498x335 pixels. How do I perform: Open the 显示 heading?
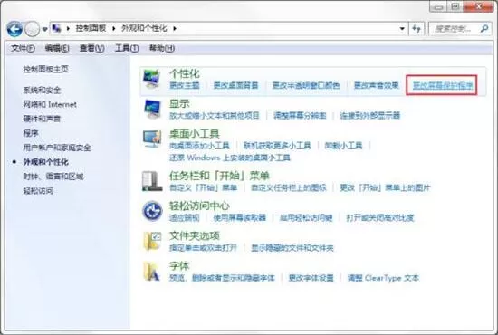[x=179, y=103]
